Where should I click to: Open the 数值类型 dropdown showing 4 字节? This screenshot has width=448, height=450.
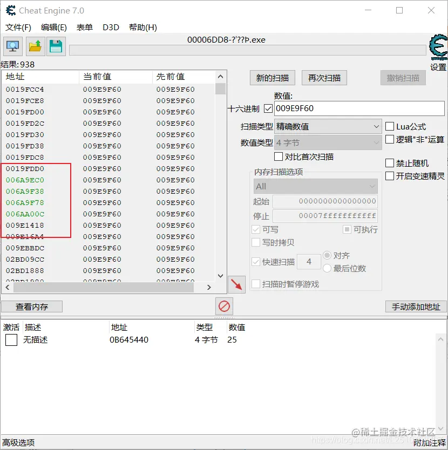328,142
